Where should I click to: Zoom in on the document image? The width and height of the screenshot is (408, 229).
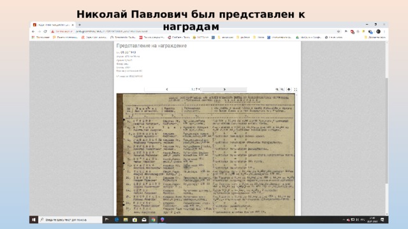point(277,89)
